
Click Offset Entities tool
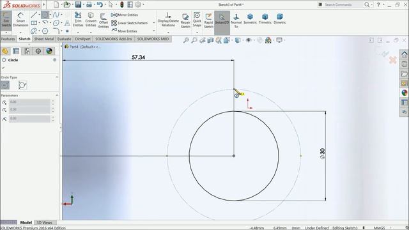104,20
